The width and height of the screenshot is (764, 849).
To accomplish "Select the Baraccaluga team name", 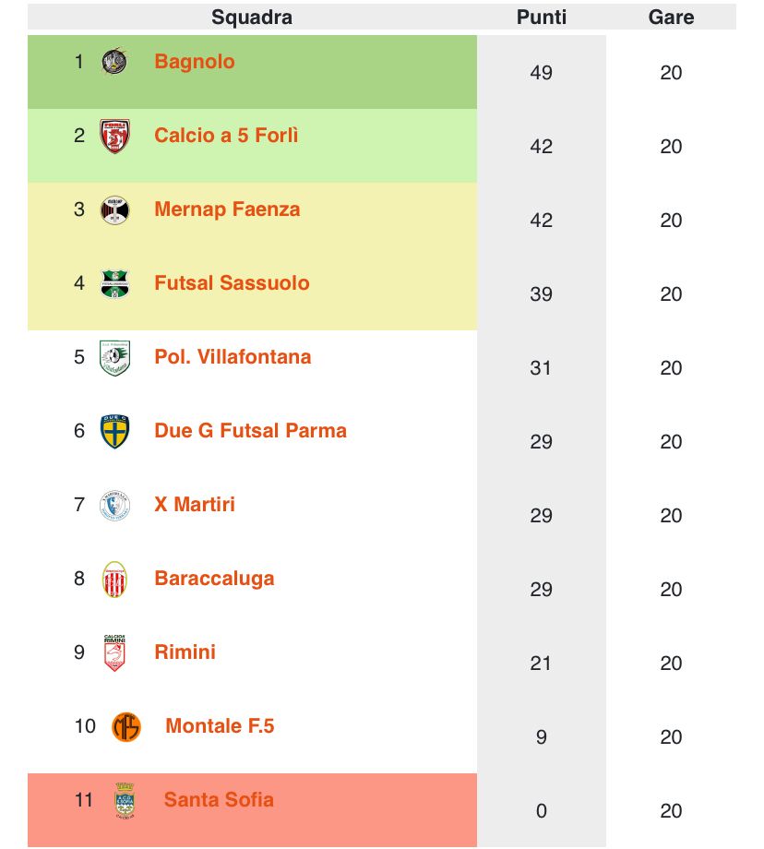I will tap(214, 579).
